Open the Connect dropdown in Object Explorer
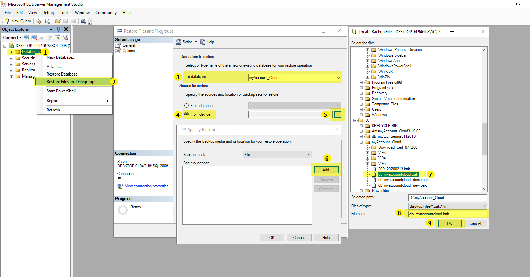Screen dimensions: 530x277 [12, 38]
